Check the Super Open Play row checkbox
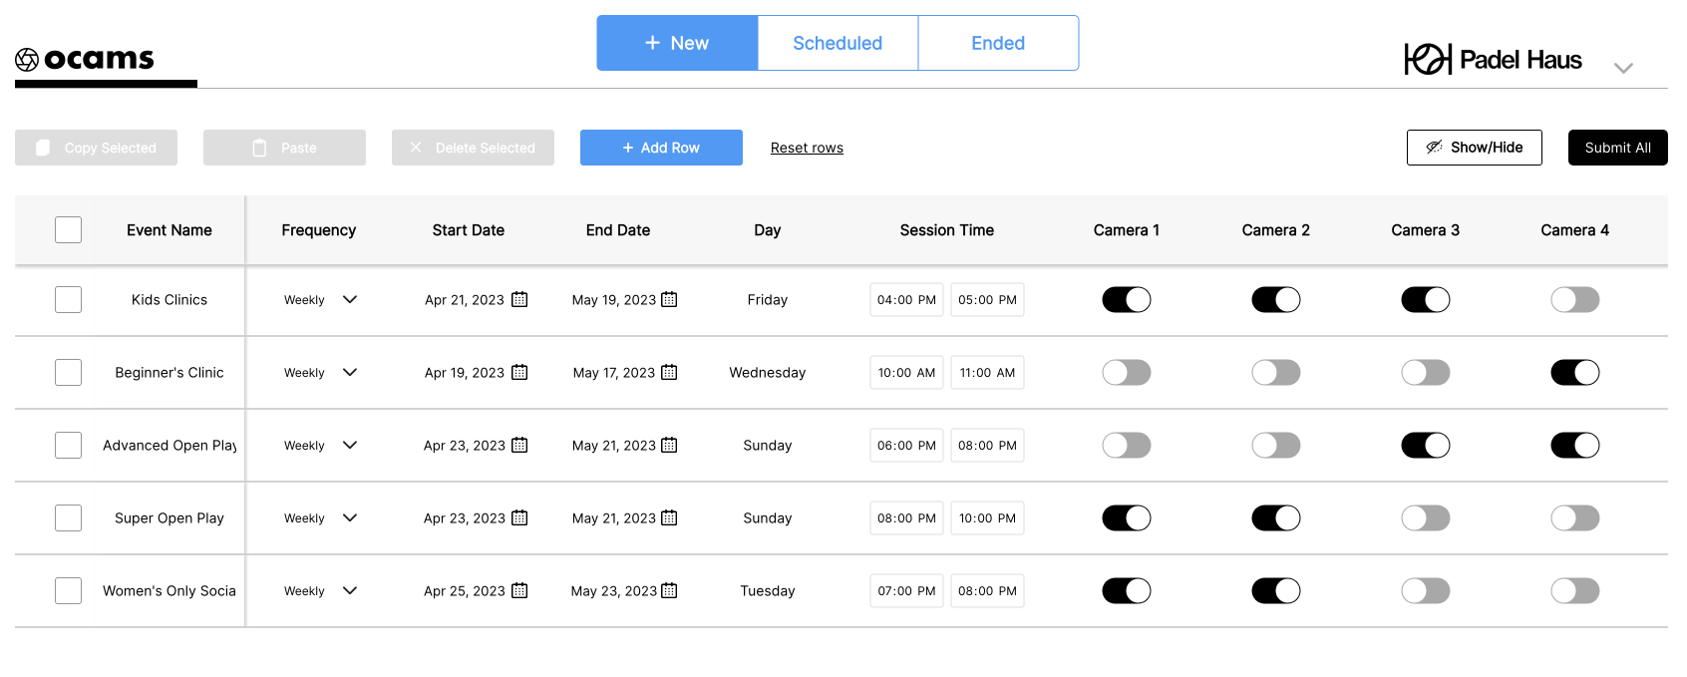1687x677 pixels. click(x=68, y=517)
